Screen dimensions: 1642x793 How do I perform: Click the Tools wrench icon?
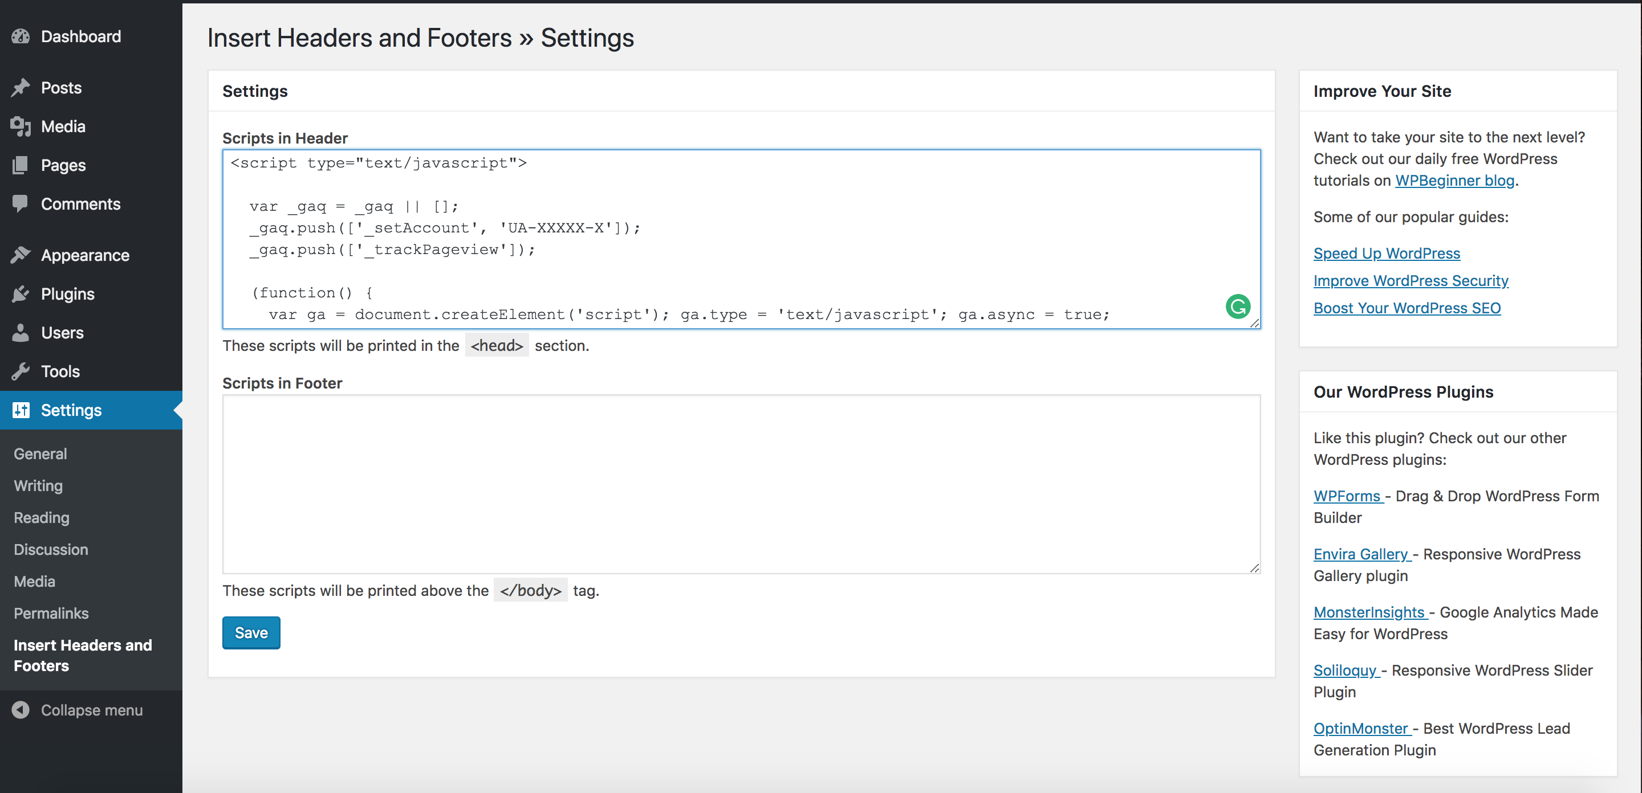[x=21, y=371]
